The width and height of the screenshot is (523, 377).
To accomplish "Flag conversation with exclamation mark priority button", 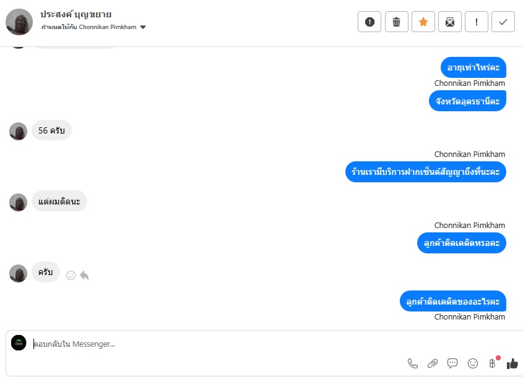I will 477,22.
